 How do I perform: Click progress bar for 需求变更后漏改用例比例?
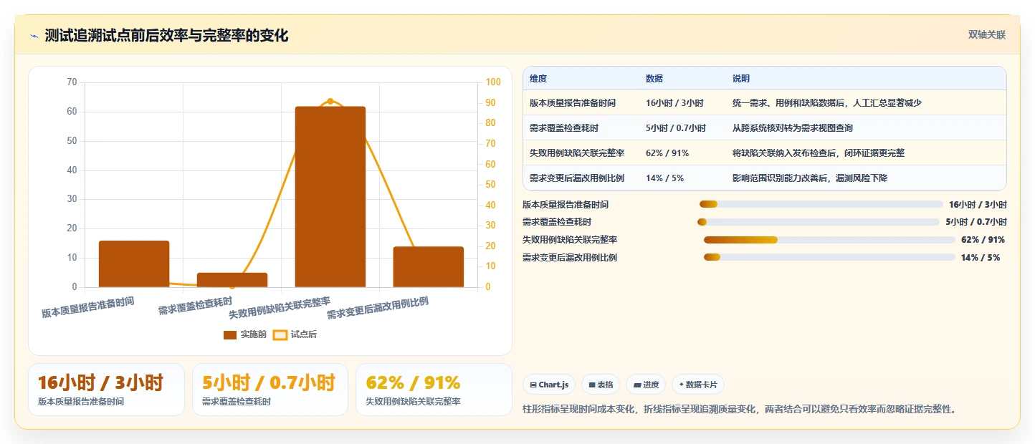coord(829,257)
